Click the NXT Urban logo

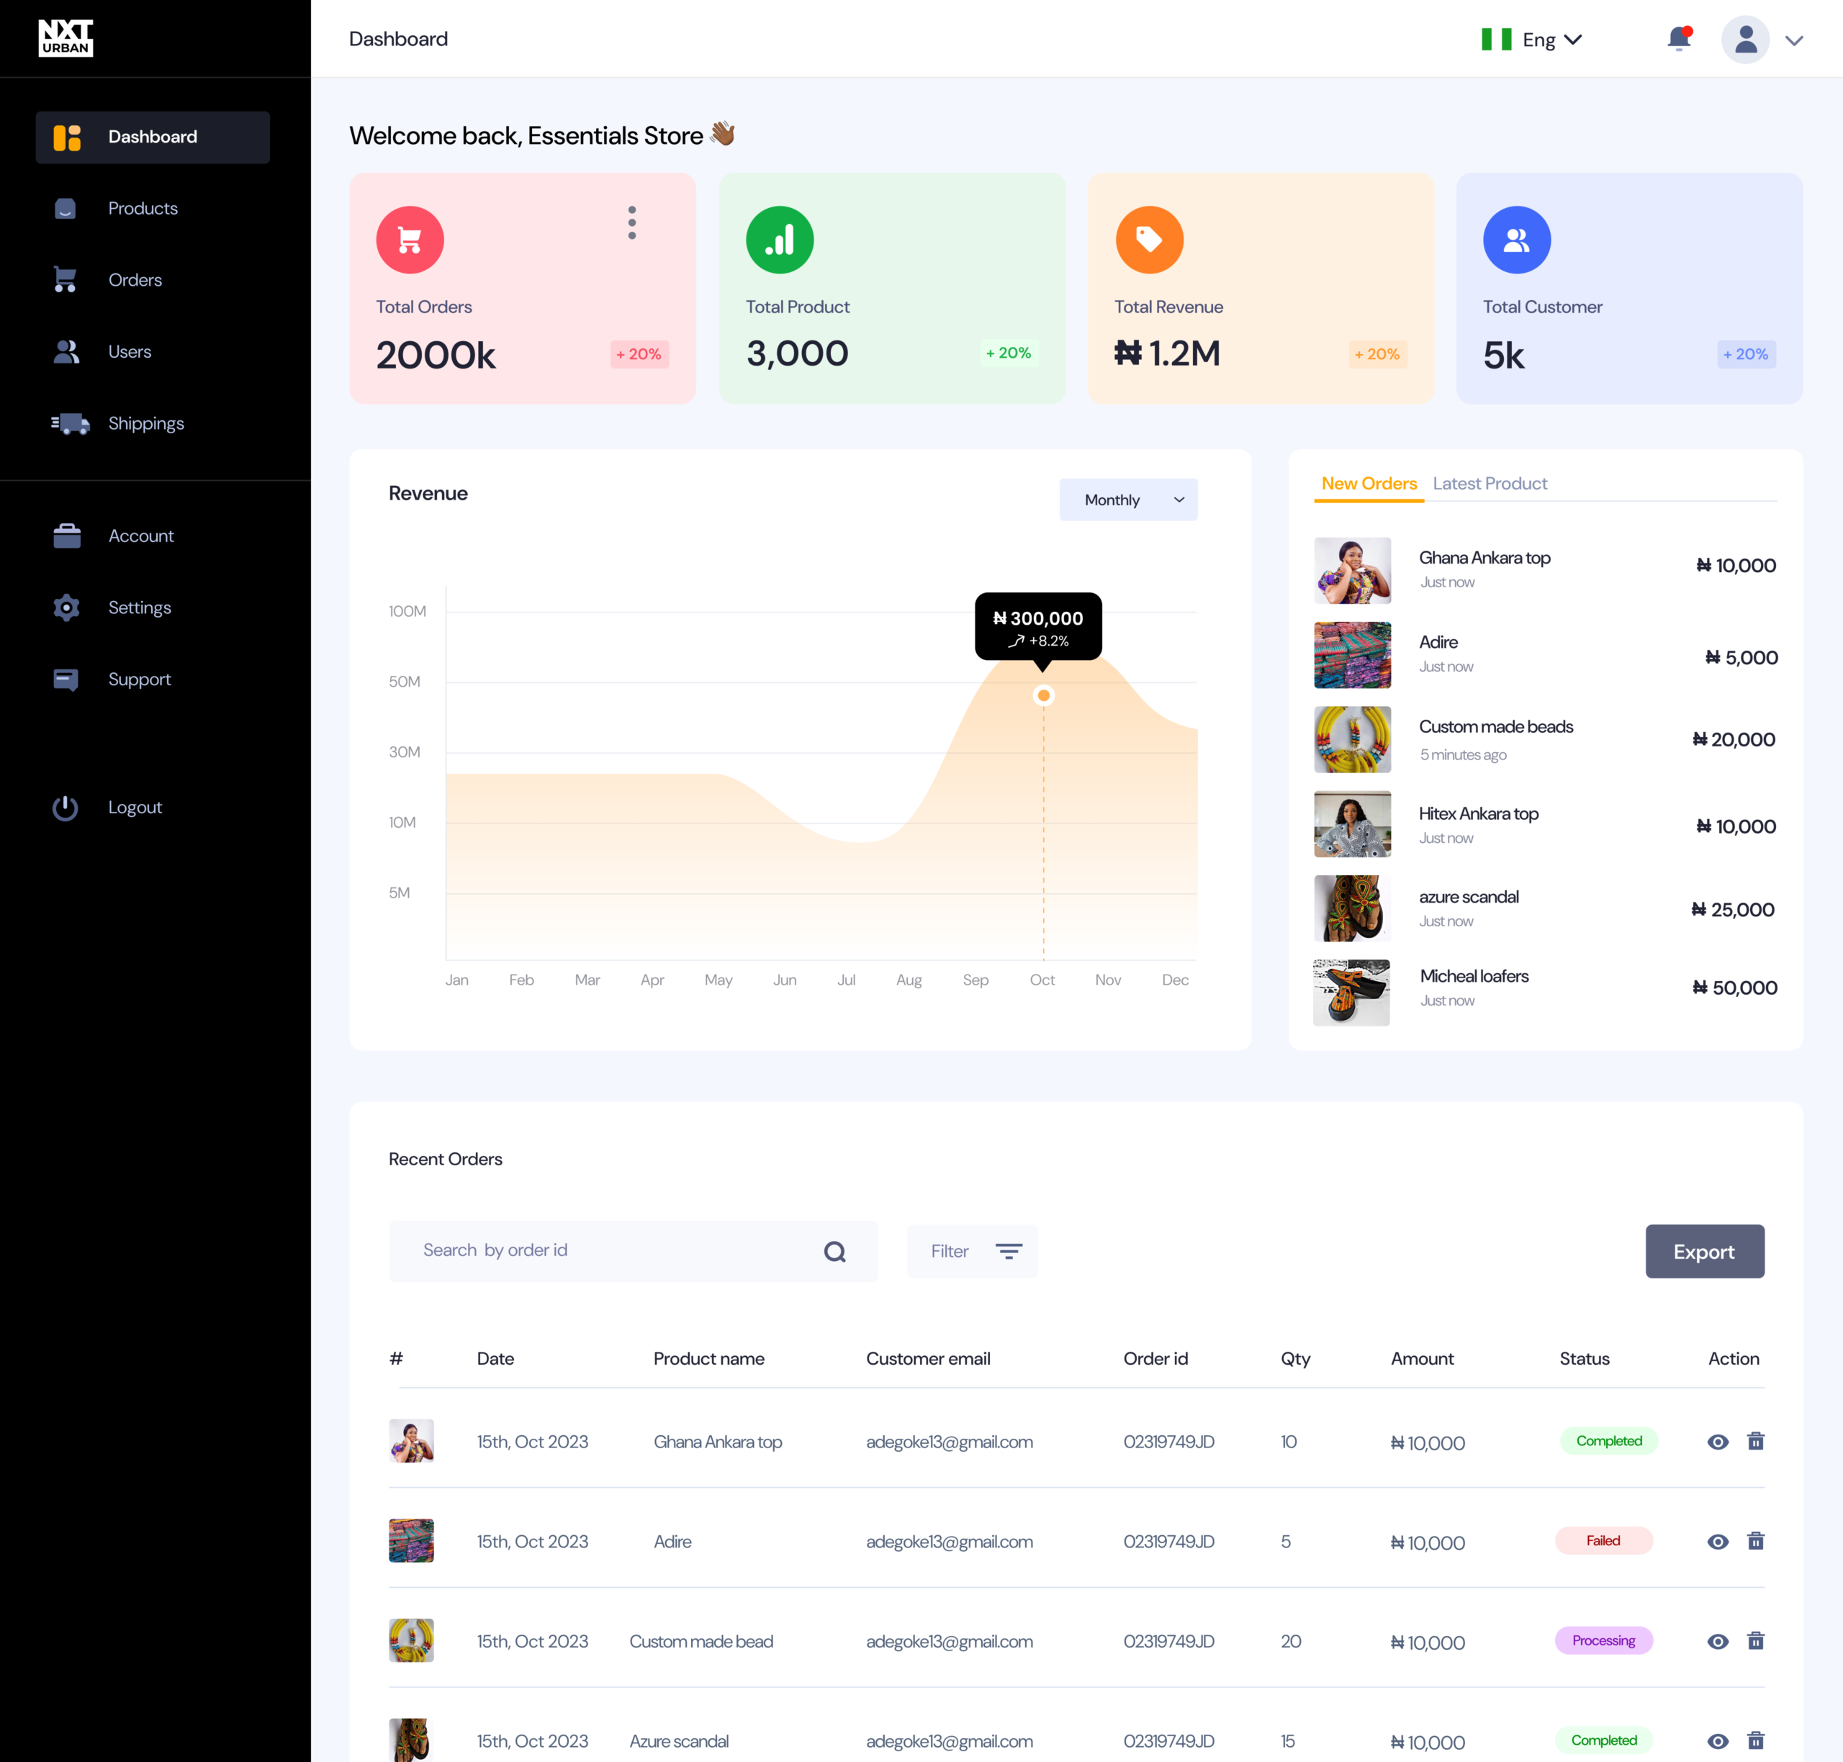[66, 37]
